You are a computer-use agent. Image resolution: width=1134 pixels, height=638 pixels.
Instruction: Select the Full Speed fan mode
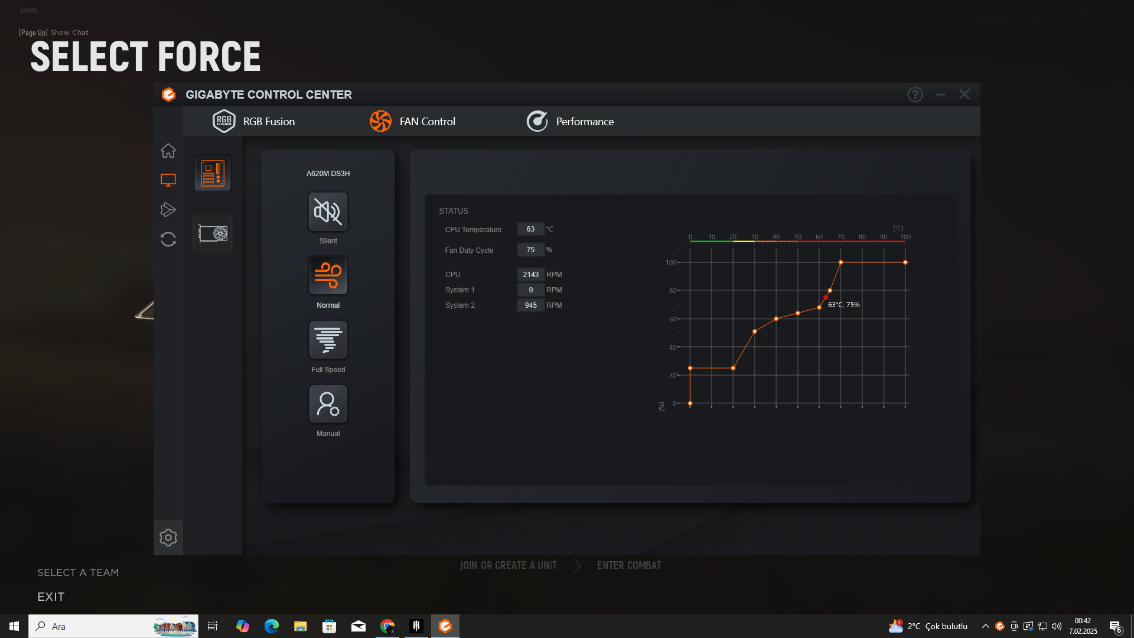click(328, 340)
